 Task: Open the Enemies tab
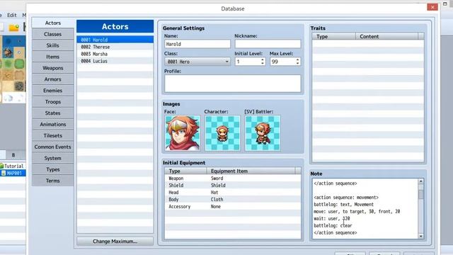tap(53, 91)
